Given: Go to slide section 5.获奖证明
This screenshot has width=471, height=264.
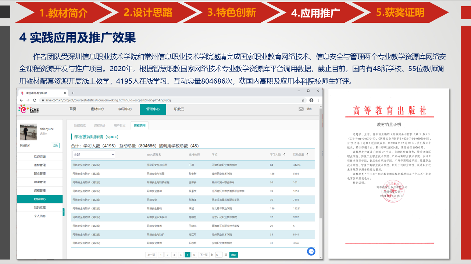Looking at the screenshot, I should coord(400,12).
